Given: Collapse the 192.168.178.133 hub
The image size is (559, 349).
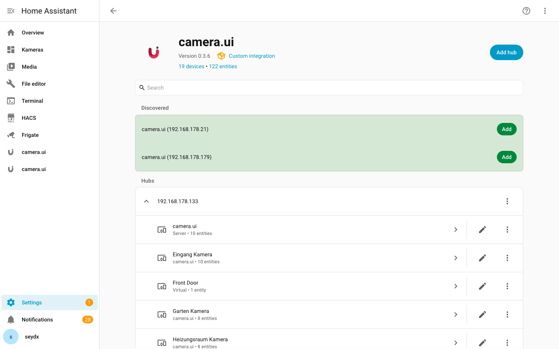Looking at the screenshot, I should 146,201.
